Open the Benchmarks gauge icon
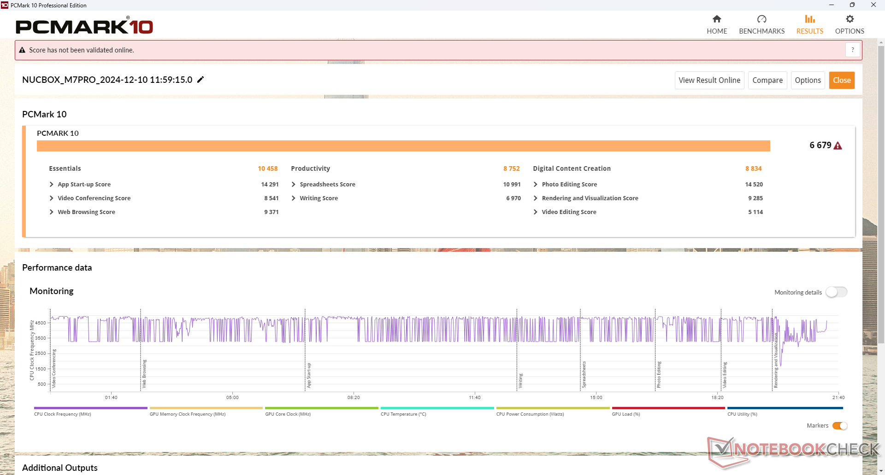This screenshot has width=885, height=475. tap(761, 19)
